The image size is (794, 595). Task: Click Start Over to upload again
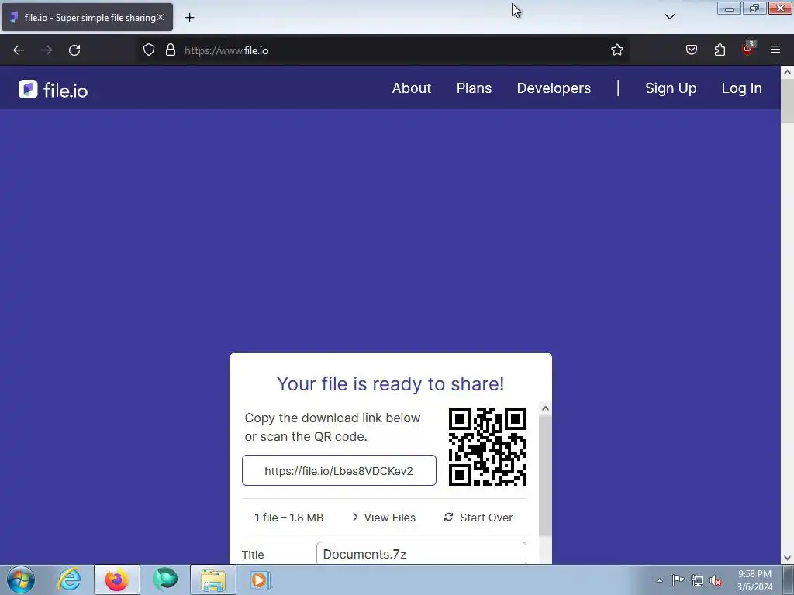[478, 517]
